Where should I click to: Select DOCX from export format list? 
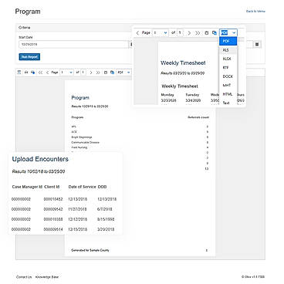(228, 76)
